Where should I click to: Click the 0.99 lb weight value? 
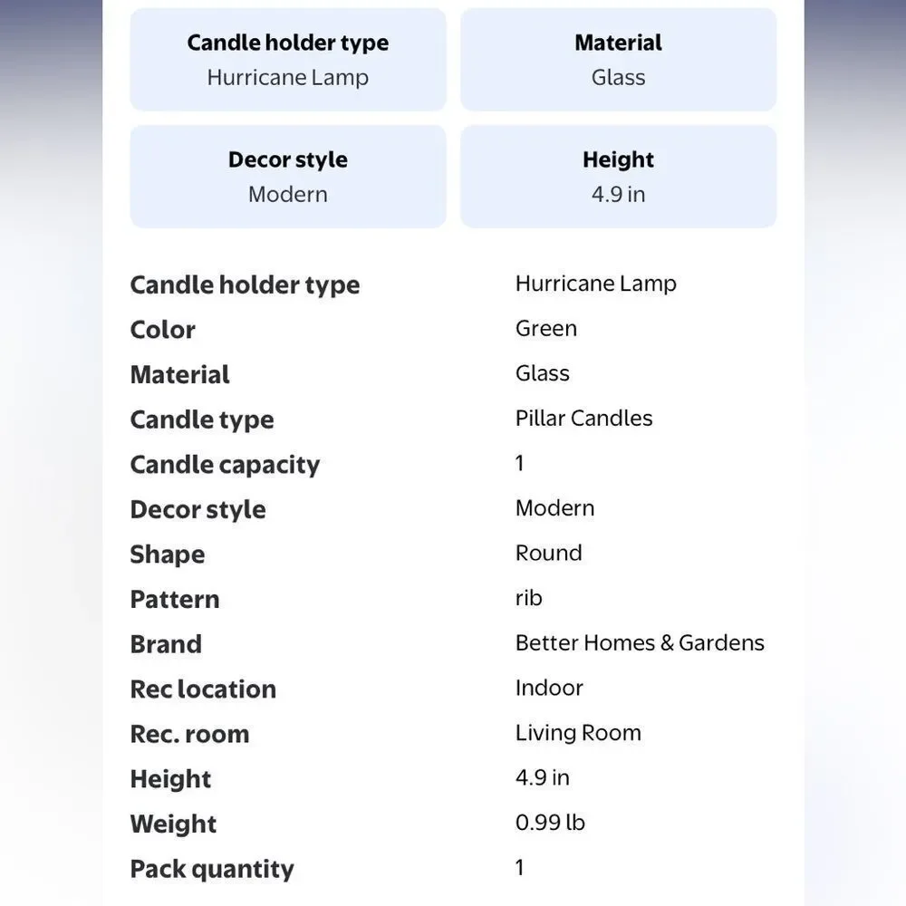(x=550, y=823)
